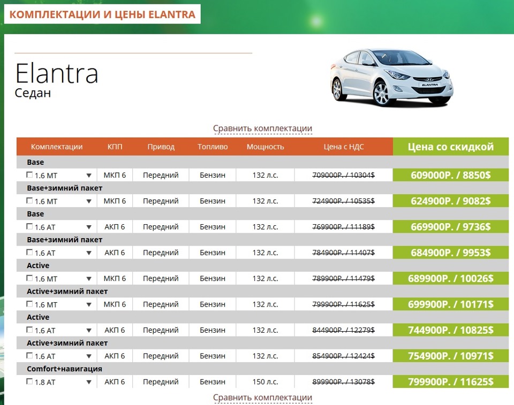Click the crossed-out price 854900Р. / 12424$
The image size is (514, 405).
(344, 356)
